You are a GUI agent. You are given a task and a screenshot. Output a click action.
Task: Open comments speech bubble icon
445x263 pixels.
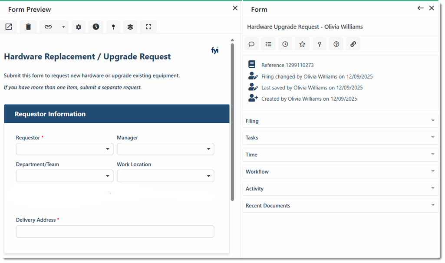pos(251,44)
